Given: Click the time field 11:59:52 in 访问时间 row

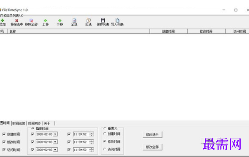Looking at the screenshot, I should 81,150.
